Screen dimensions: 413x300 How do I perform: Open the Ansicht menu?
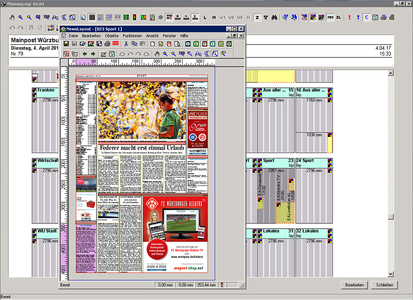[152, 36]
